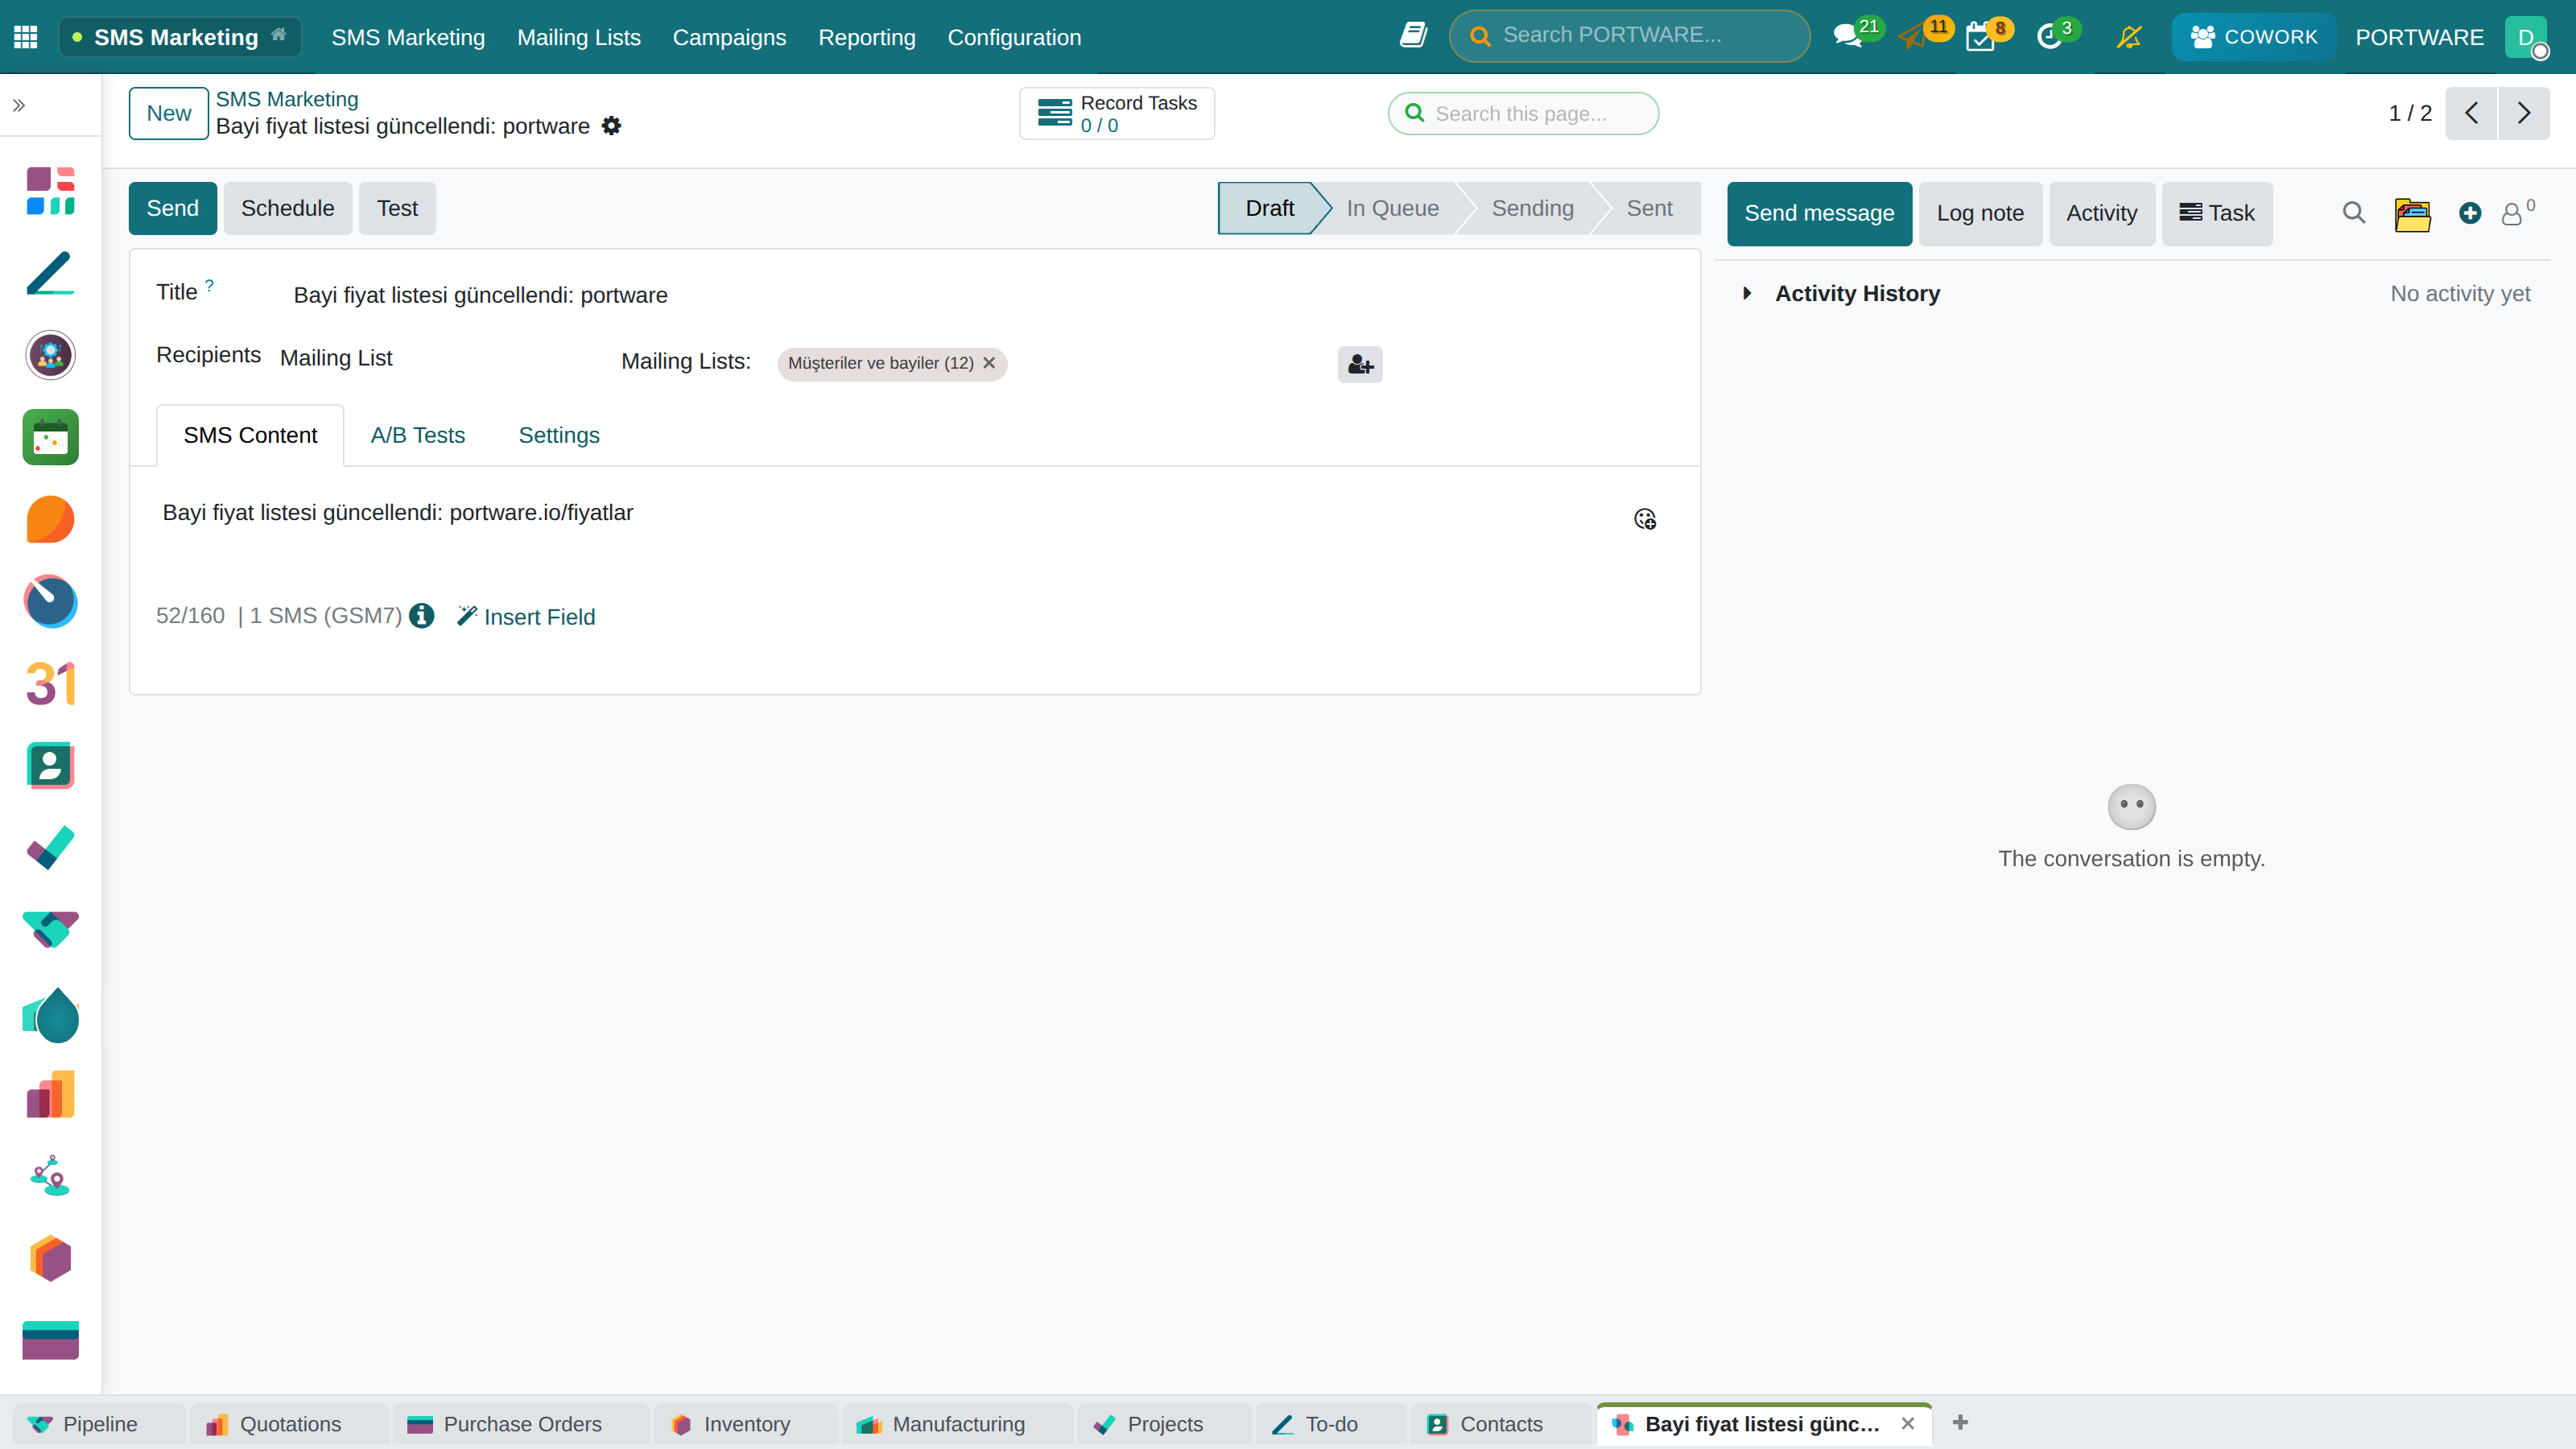Open the timer gauge sidebar app
This screenshot has height=1449, width=2576.
point(50,602)
